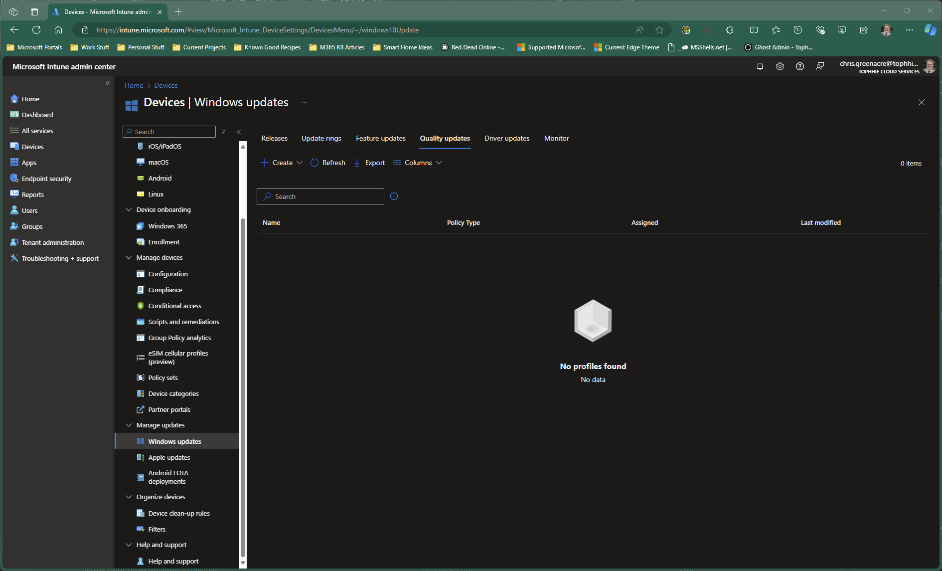This screenshot has height=571, width=942.
Task: Open Endpoint security in main navigation
Action: (x=46, y=179)
